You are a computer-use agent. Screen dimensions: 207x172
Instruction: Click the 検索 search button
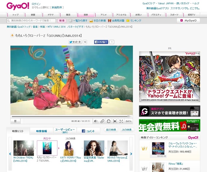point(62,21)
